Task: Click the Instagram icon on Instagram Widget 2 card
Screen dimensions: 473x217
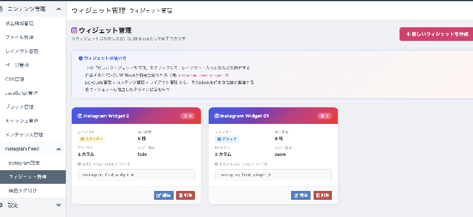Action: coord(79,116)
